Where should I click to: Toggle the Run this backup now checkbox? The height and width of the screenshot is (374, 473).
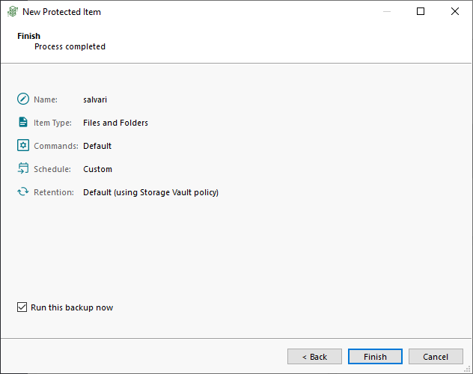point(22,307)
